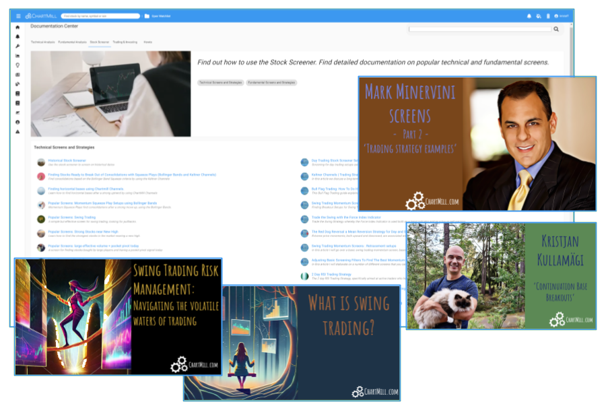The image size is (606, 404).
Task: Click the documentation search magnifier icon
Action: pyautogui.click(x=556, y=29)
